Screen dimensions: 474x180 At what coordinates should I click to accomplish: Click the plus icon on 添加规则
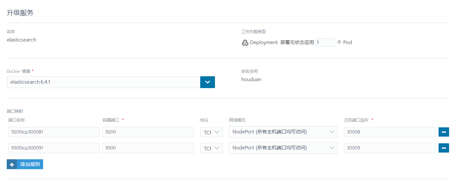[12, 164]
